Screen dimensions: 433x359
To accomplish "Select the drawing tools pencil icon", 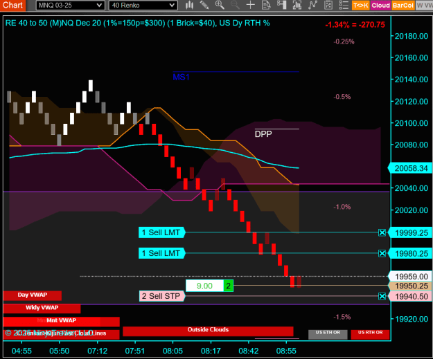I will 204,5.
